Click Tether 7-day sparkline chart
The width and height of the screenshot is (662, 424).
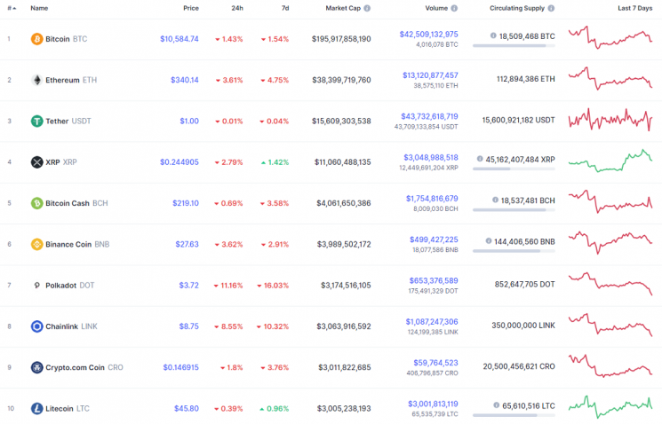(610, 120)
